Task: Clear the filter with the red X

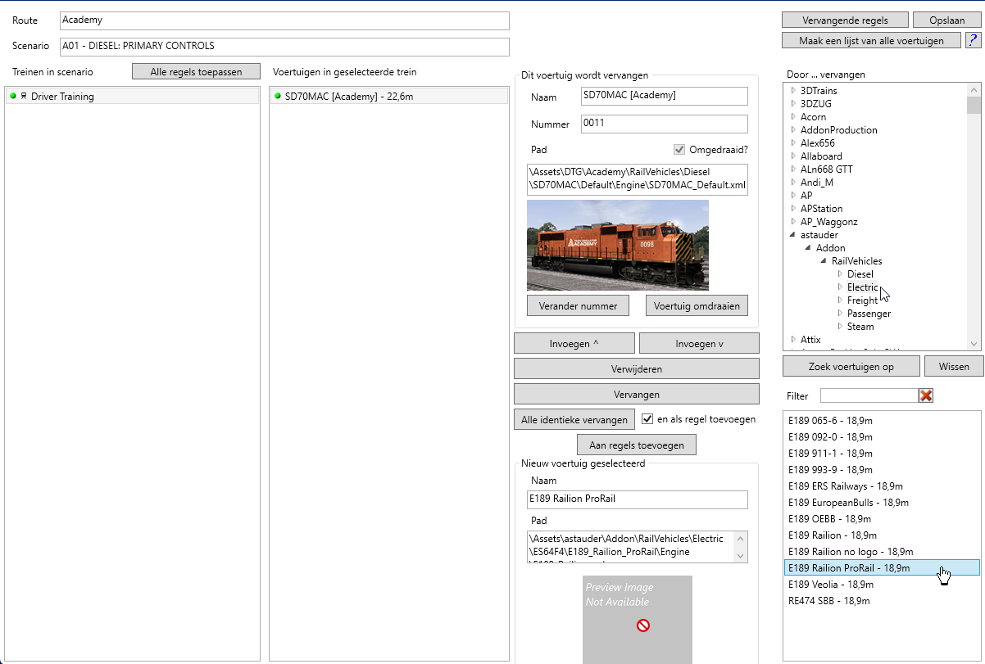Action: click(x=926, y=395)
